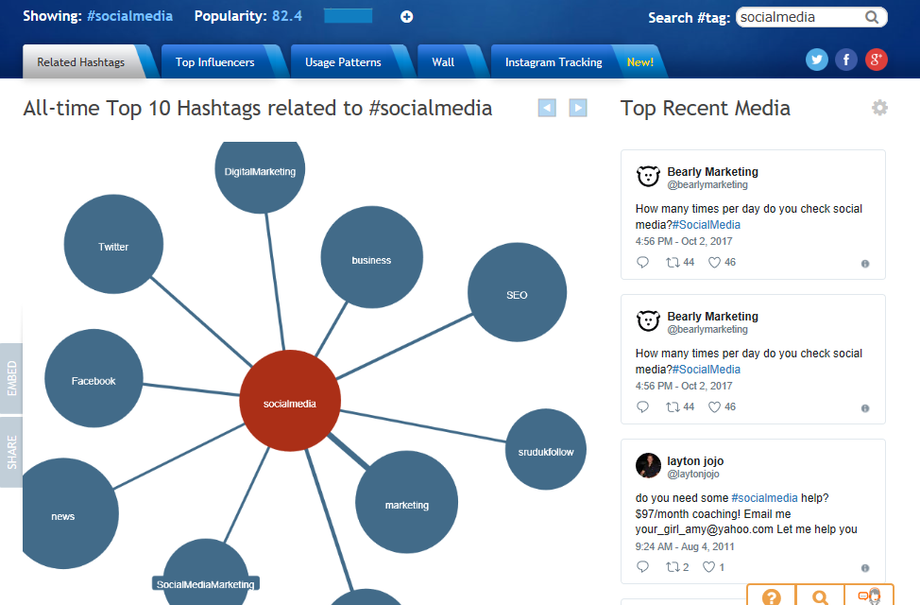The width and height of the screenshot is (920, 605).
Task: Click #socialmedia link after Showing
Action: [129, 16]
